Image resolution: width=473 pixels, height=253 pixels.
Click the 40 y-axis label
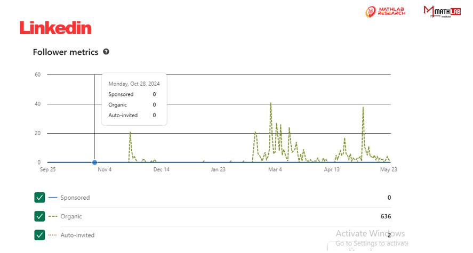coord(37,104)
